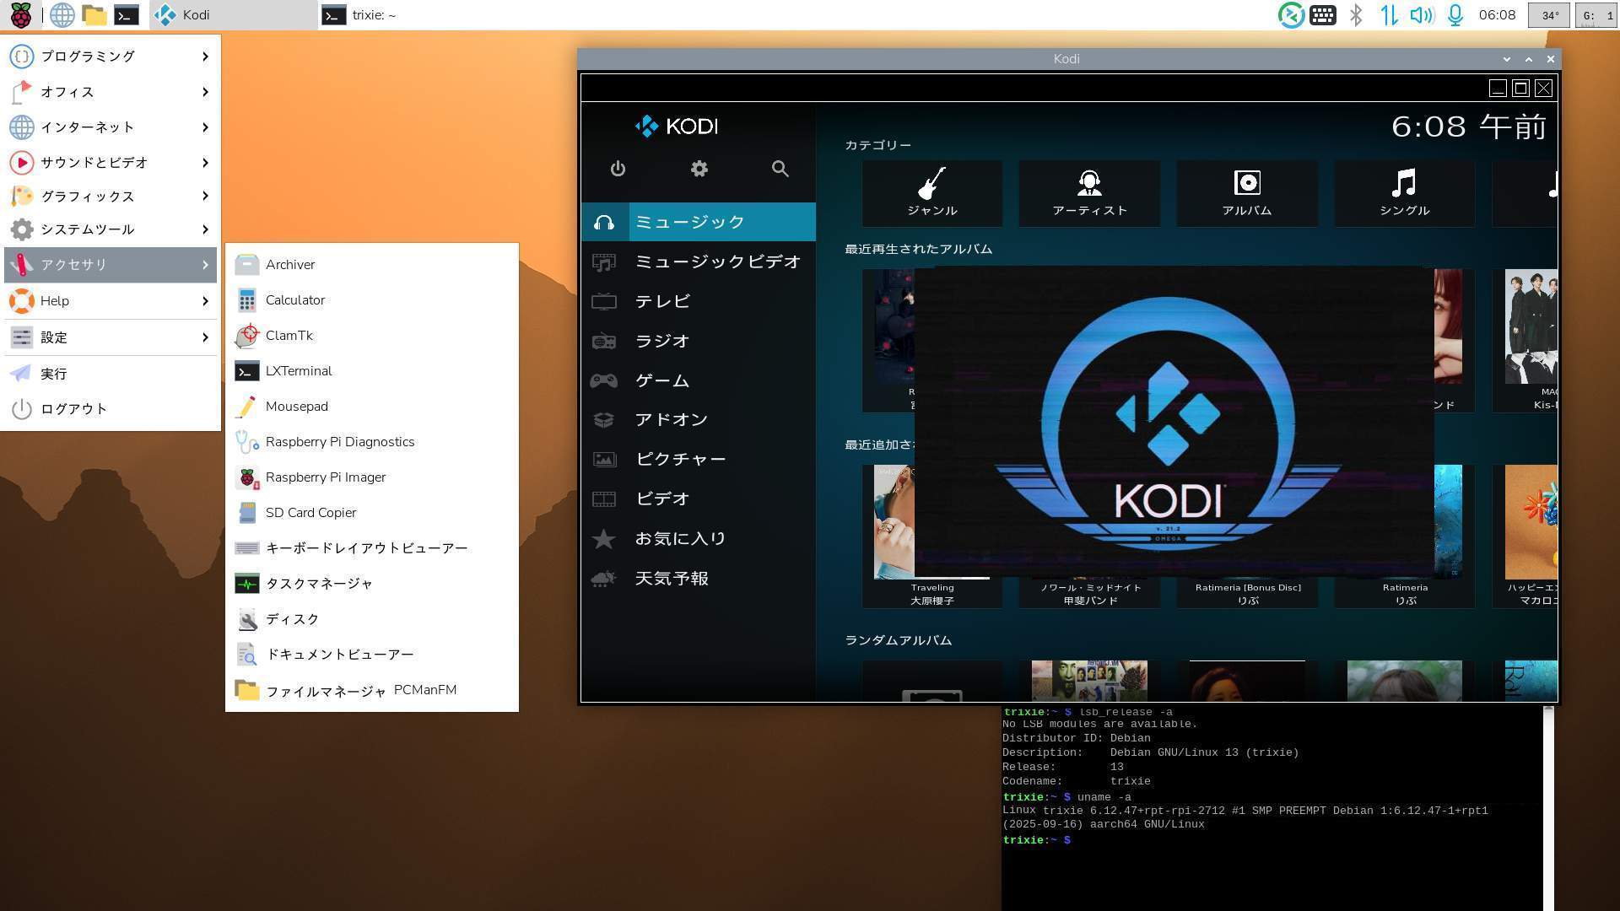Image resolution: width=1620 pixels, height=911 pixels.
Task: Open Calculator from accessories submenu
Action: pyautogui.click(x=294, y=300)
